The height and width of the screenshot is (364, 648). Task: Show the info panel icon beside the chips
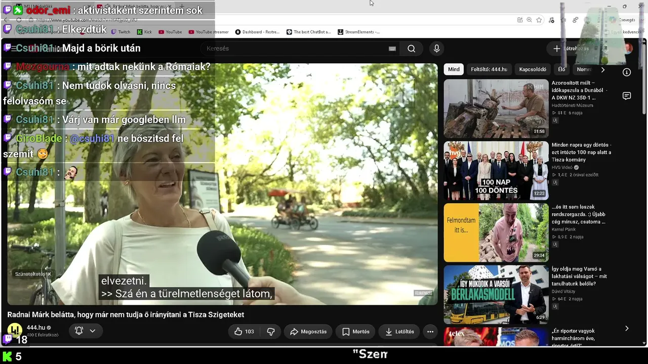(x=627, y=72)
